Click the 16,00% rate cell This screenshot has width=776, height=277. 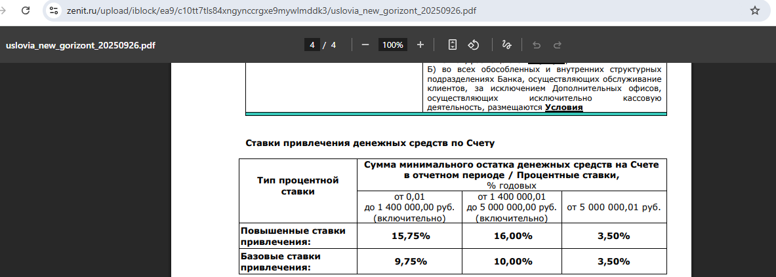[x=512, y=236]
